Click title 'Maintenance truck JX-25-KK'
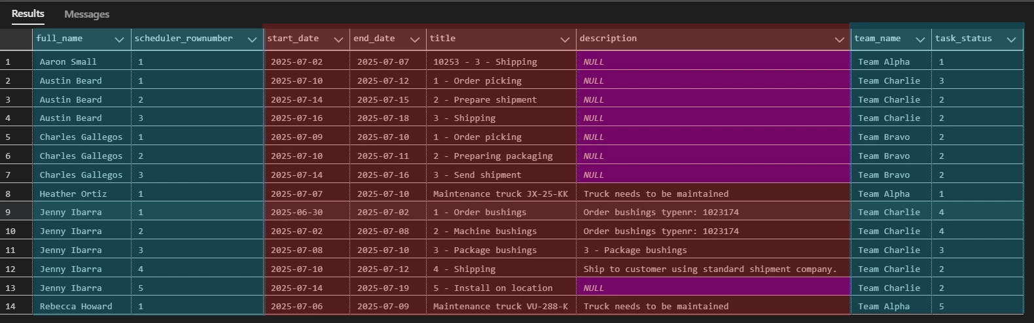Image resolution: width=1034 pixels, height=323 pixels. tap(501, 194)
